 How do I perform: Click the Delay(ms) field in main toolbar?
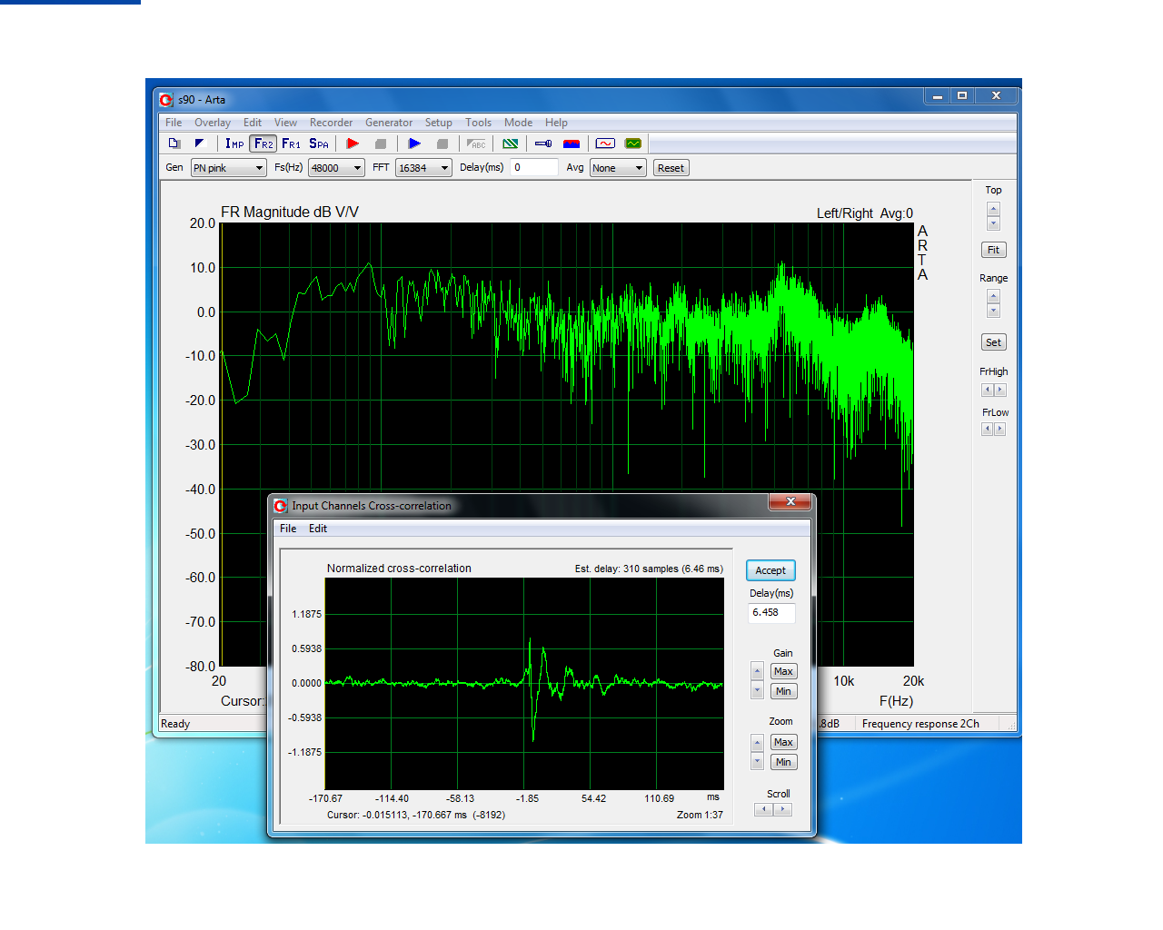[534, 167]
